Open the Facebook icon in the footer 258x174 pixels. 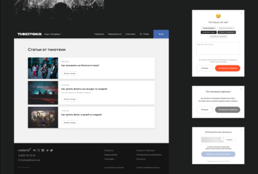pyautogui.click(x=43, y=150)
